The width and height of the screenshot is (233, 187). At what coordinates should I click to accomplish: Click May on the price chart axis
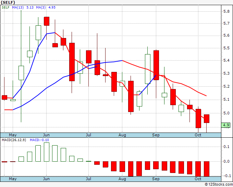tap(13, 135)
